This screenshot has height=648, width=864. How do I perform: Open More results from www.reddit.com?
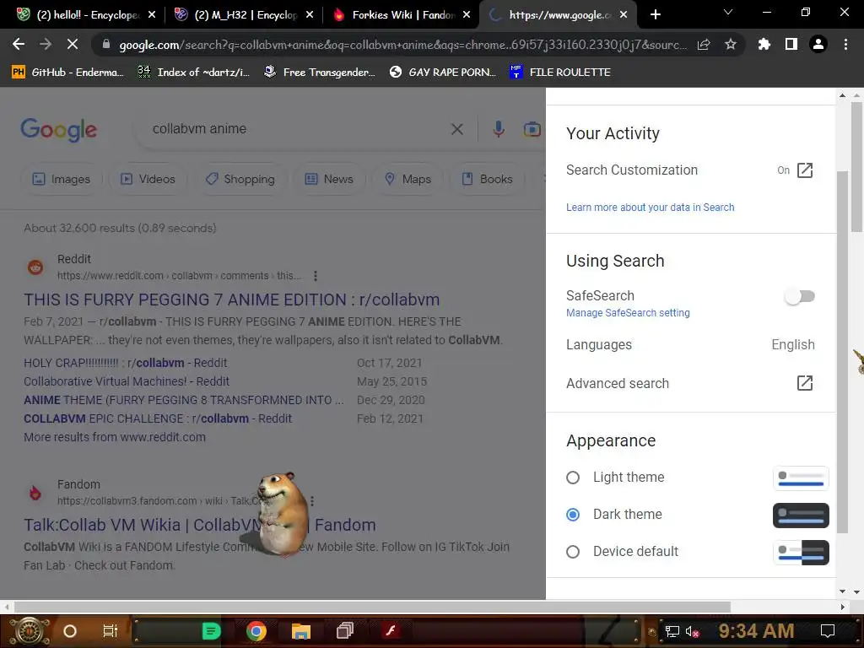click(115, 437)
